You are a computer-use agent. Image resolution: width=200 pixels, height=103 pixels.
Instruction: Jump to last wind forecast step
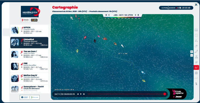[x=138, y=15]
